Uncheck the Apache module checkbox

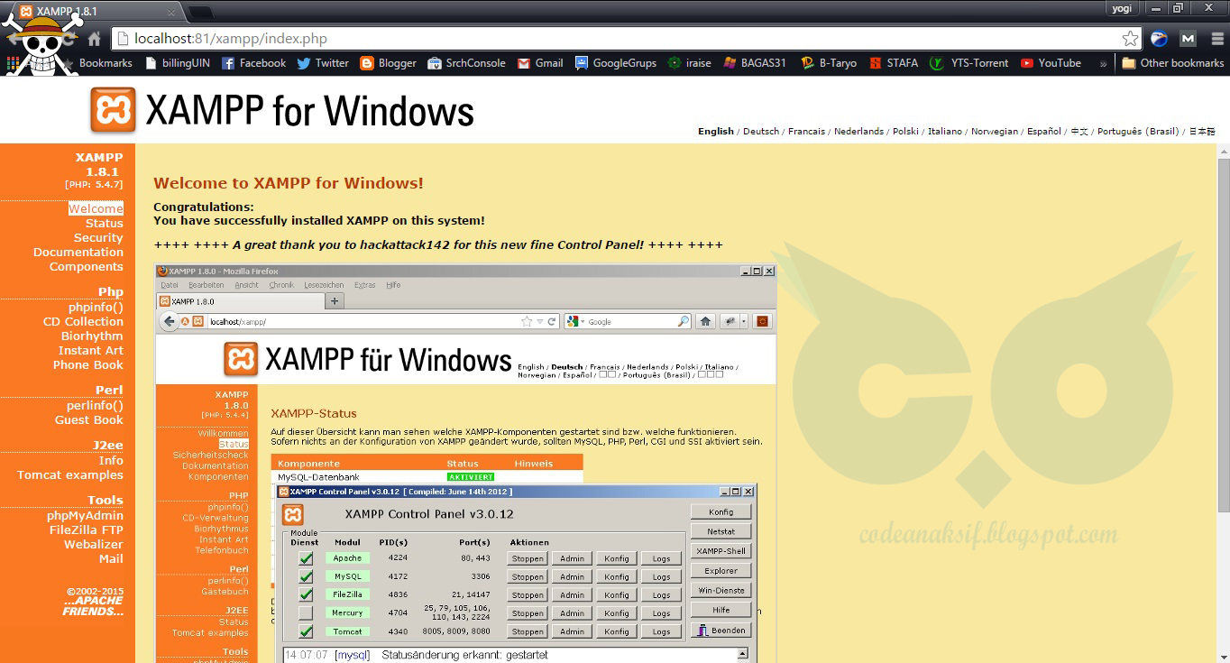[307, 557]
